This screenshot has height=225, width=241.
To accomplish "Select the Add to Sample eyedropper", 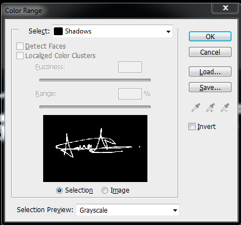I will point(210,108).
